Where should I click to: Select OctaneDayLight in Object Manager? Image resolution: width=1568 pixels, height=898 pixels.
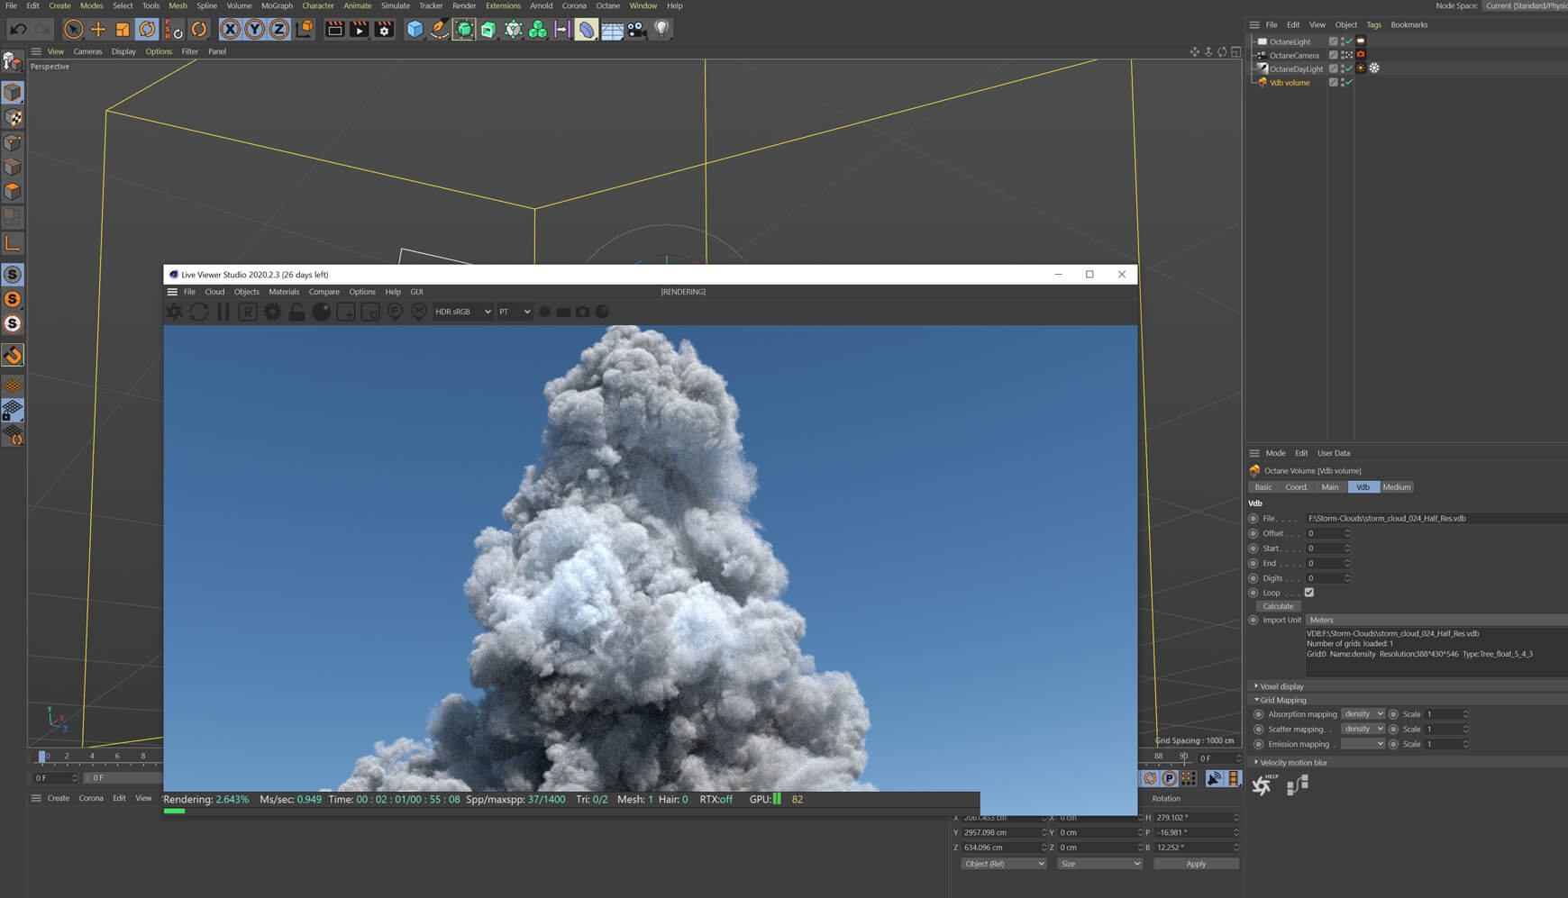(1296, 69)
